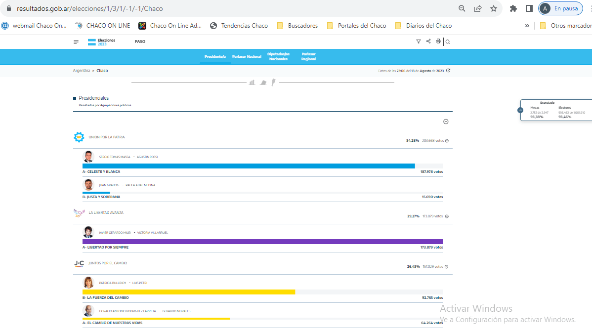Collapse the Escrutado panel arrow button

[x=520, y=110]
